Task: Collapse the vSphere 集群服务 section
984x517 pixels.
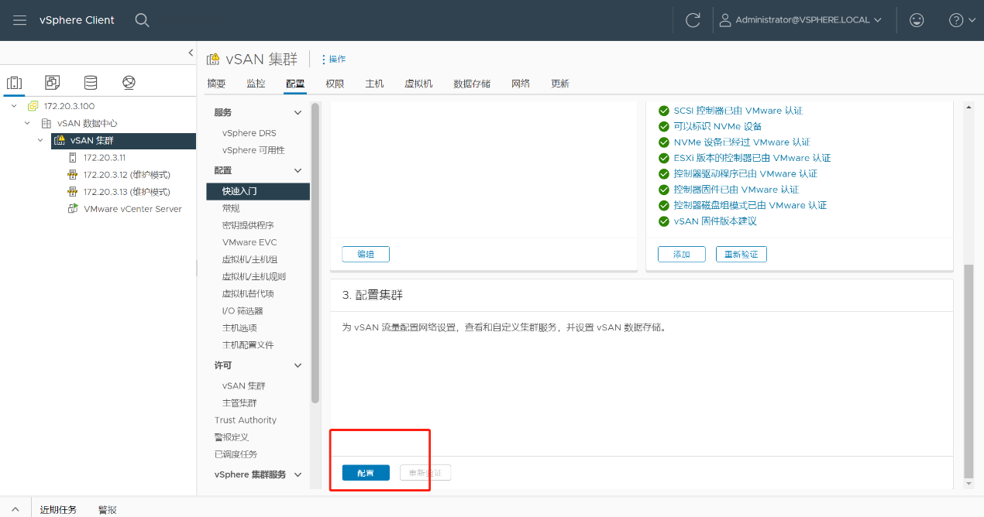Action: (298, 474)
